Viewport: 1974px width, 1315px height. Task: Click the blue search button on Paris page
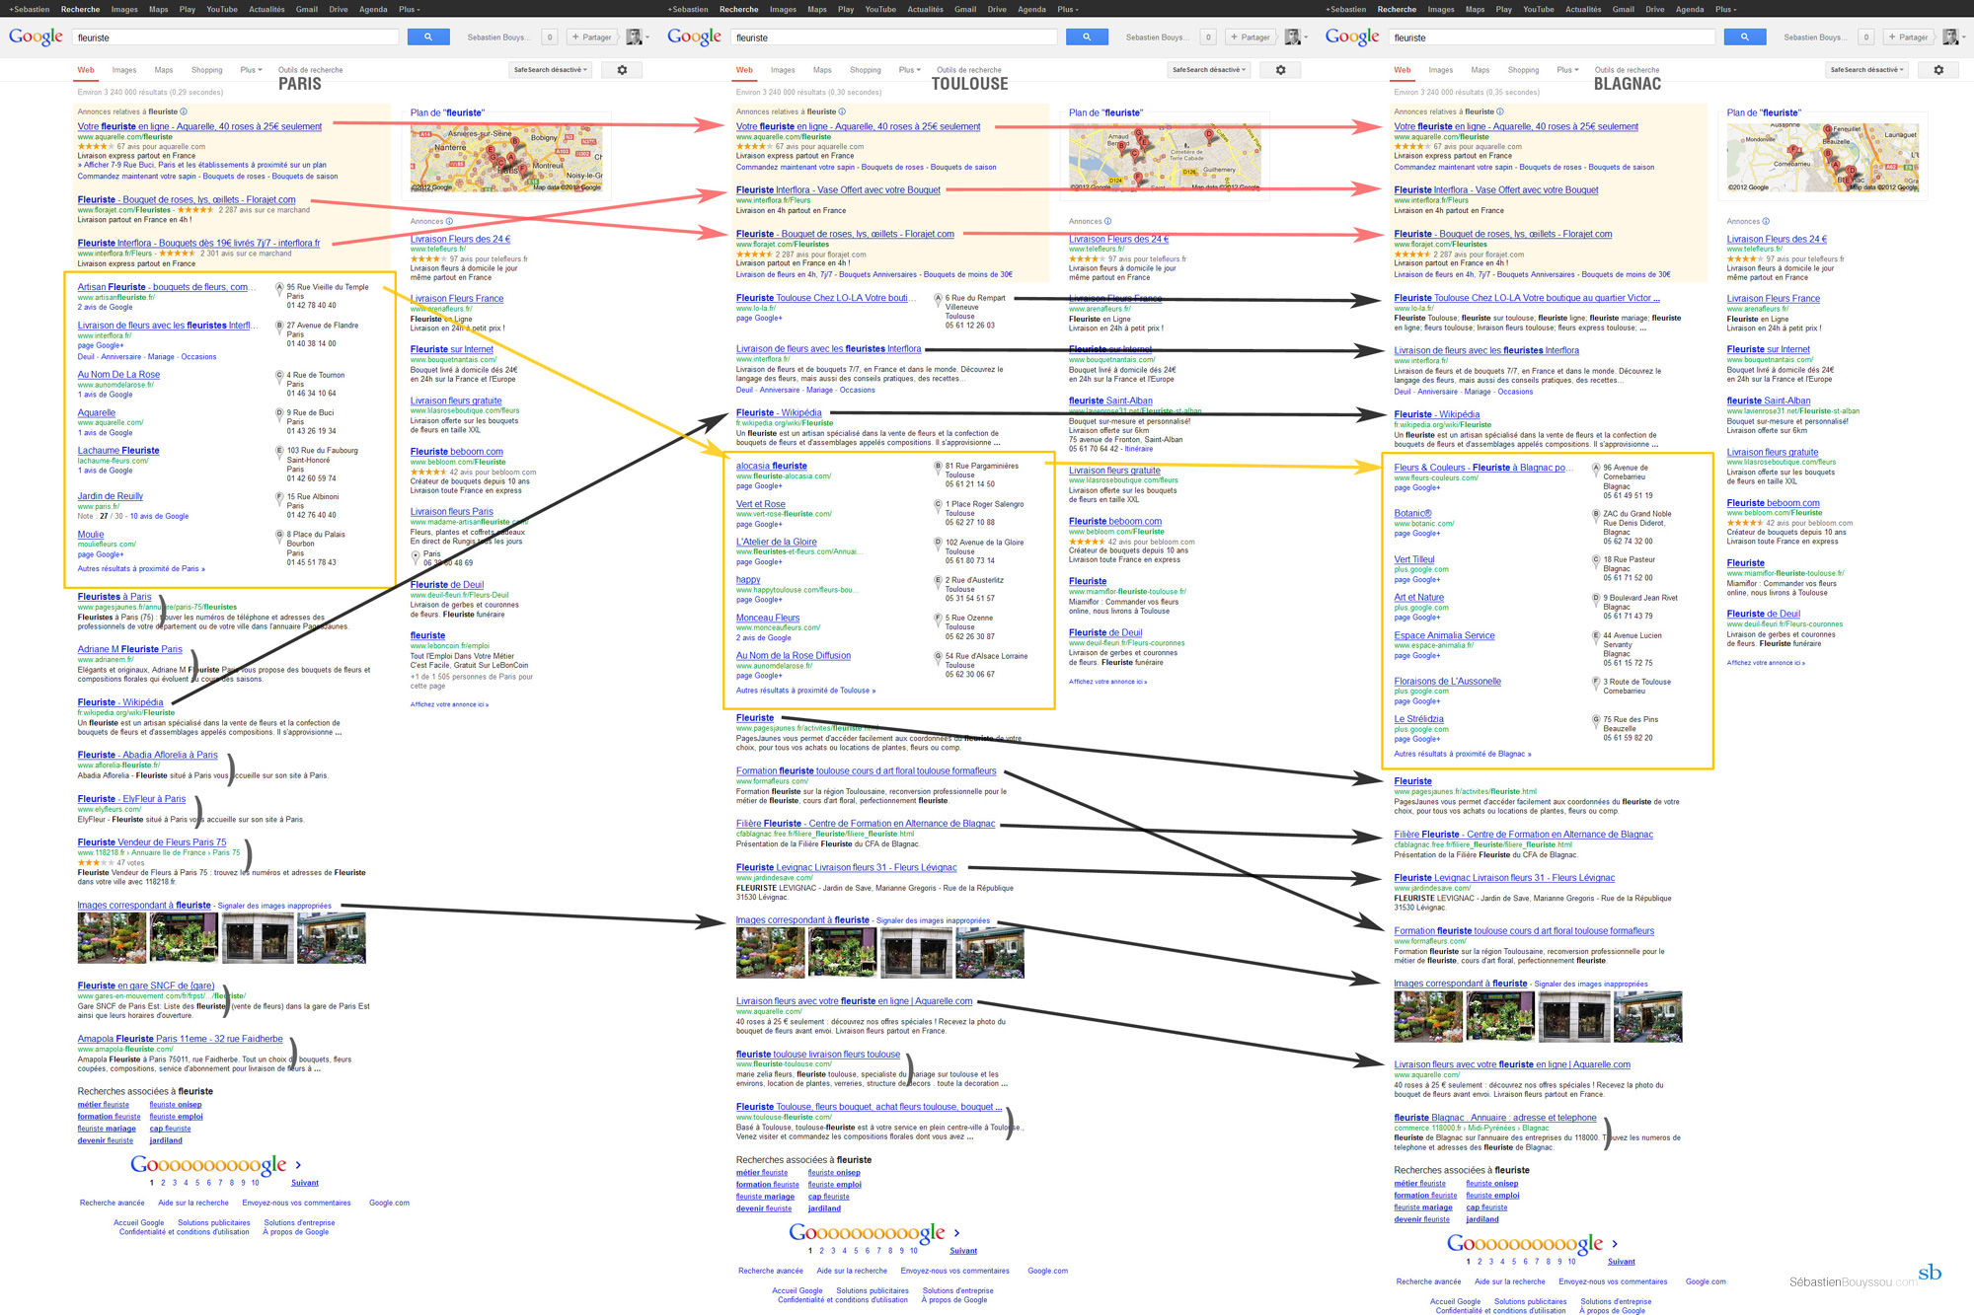(x=428, y=37)
